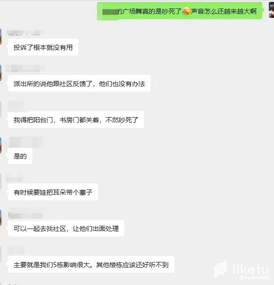
Task: Click blurred sender name above "投诉了根本就没有用"
Action: 25,33
